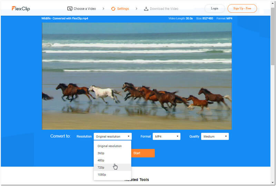Open the Resolution dropdown
The image size is (276, 186).
click(113, 137)
